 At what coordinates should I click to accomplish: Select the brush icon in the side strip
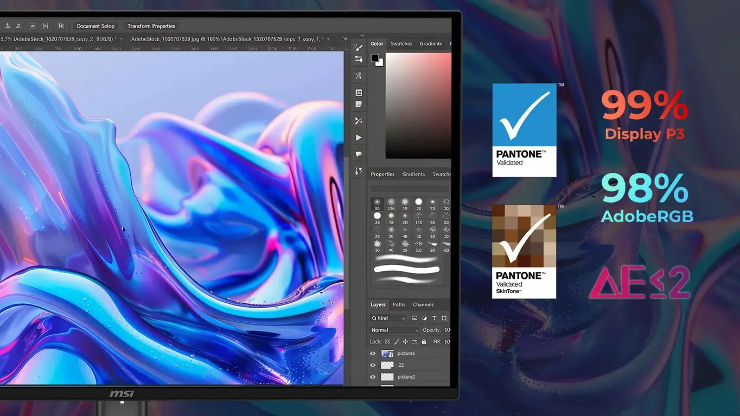(x=359, y=47)
